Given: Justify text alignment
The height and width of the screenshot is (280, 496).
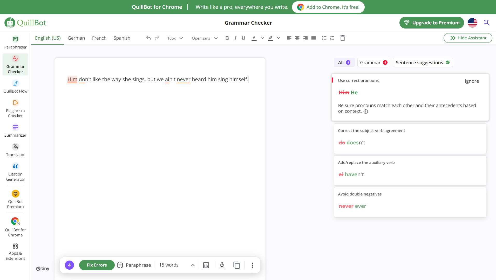Looking at the screenshot, I should [314, 38].
